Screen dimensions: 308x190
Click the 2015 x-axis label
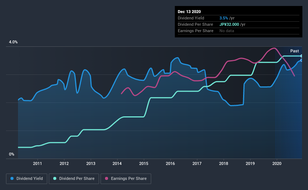pyautogui.click(x=144, y=163)
